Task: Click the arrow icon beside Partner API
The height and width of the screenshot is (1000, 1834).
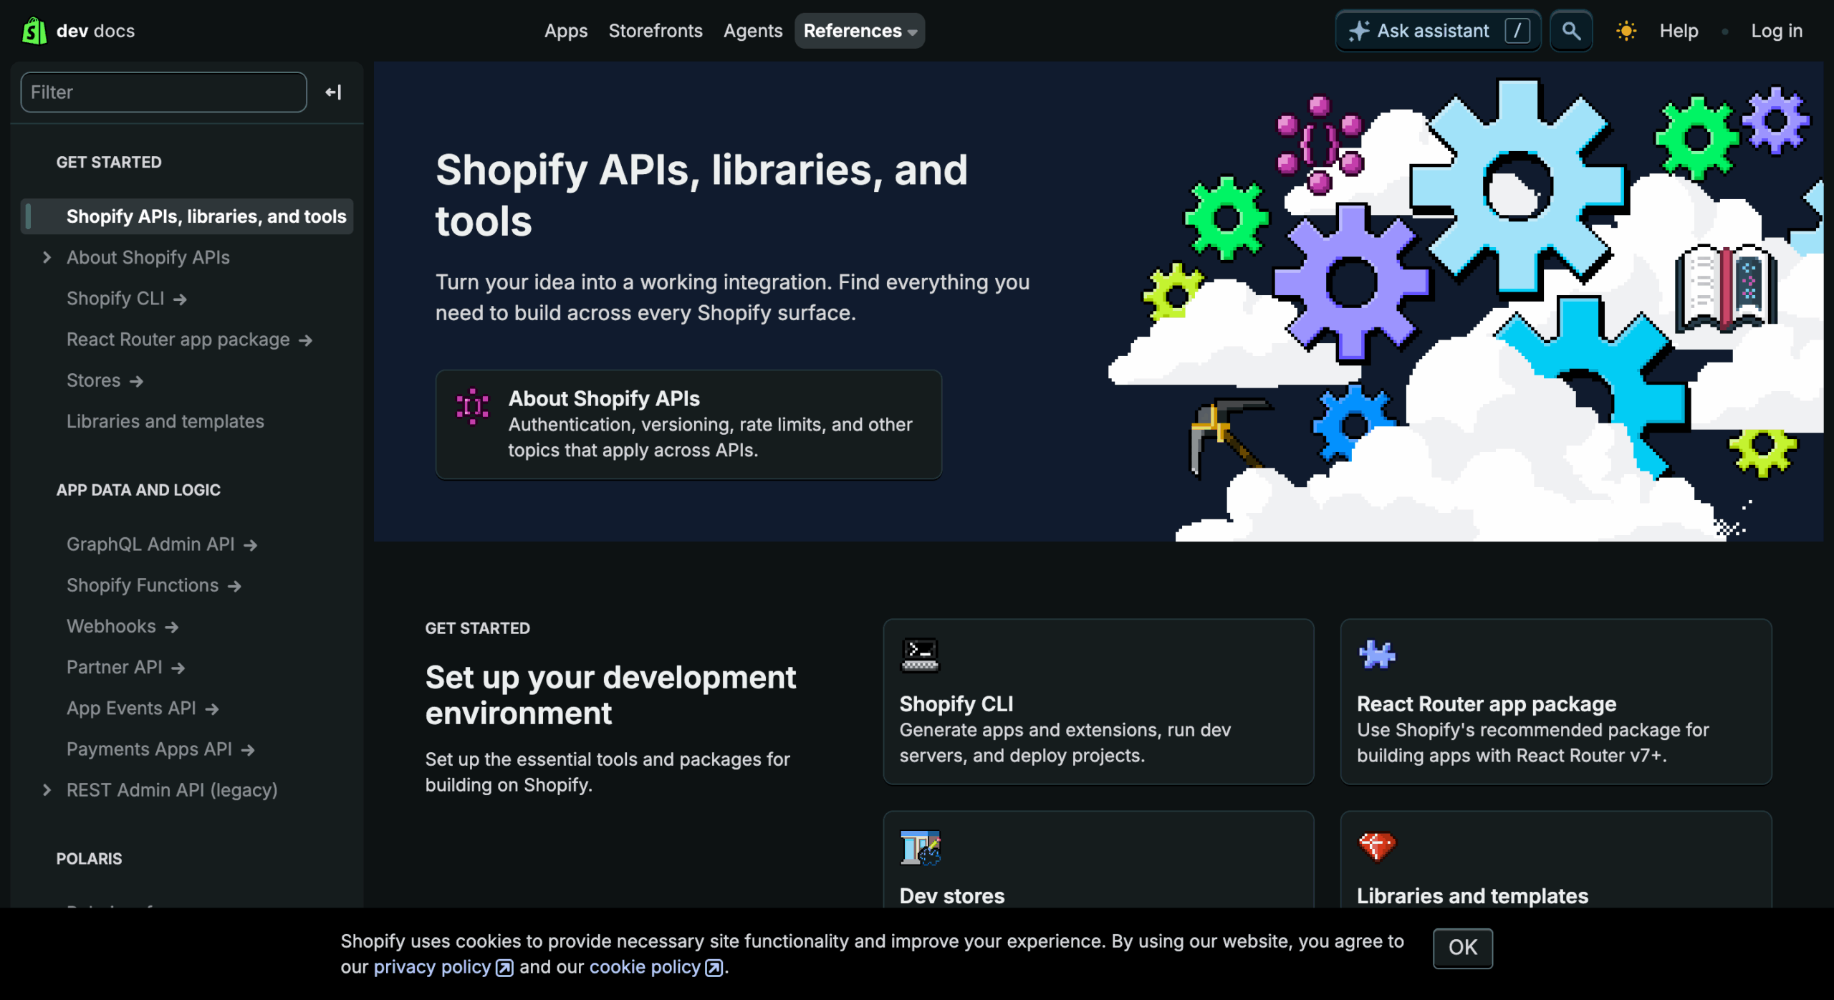Action: point(178,668)
